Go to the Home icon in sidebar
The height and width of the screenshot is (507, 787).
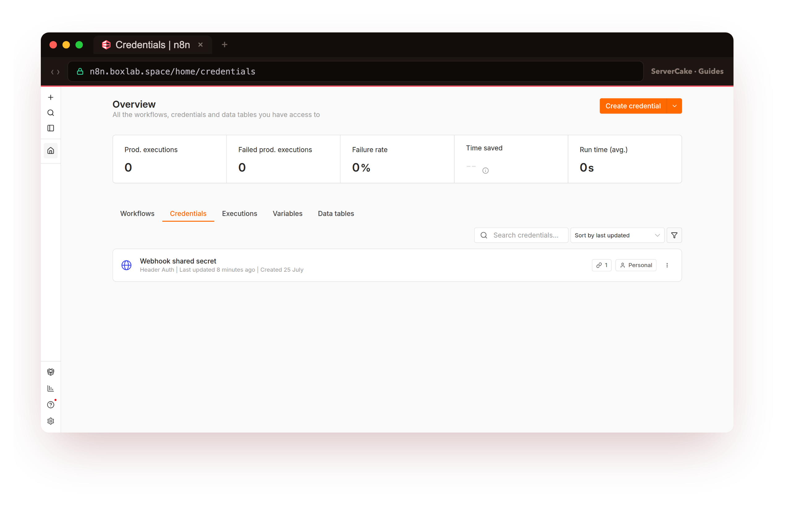coord(50,151)
